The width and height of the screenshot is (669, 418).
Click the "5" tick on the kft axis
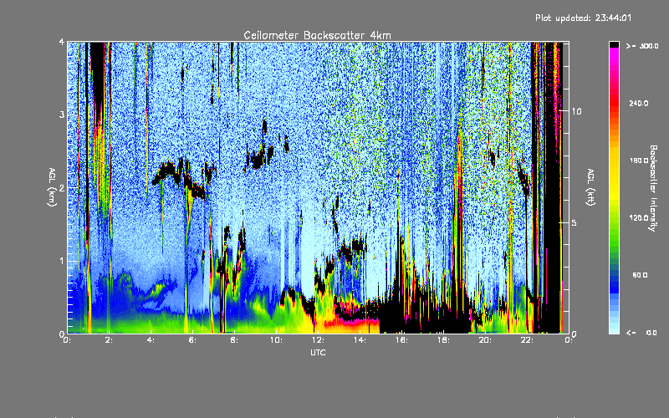575,223
